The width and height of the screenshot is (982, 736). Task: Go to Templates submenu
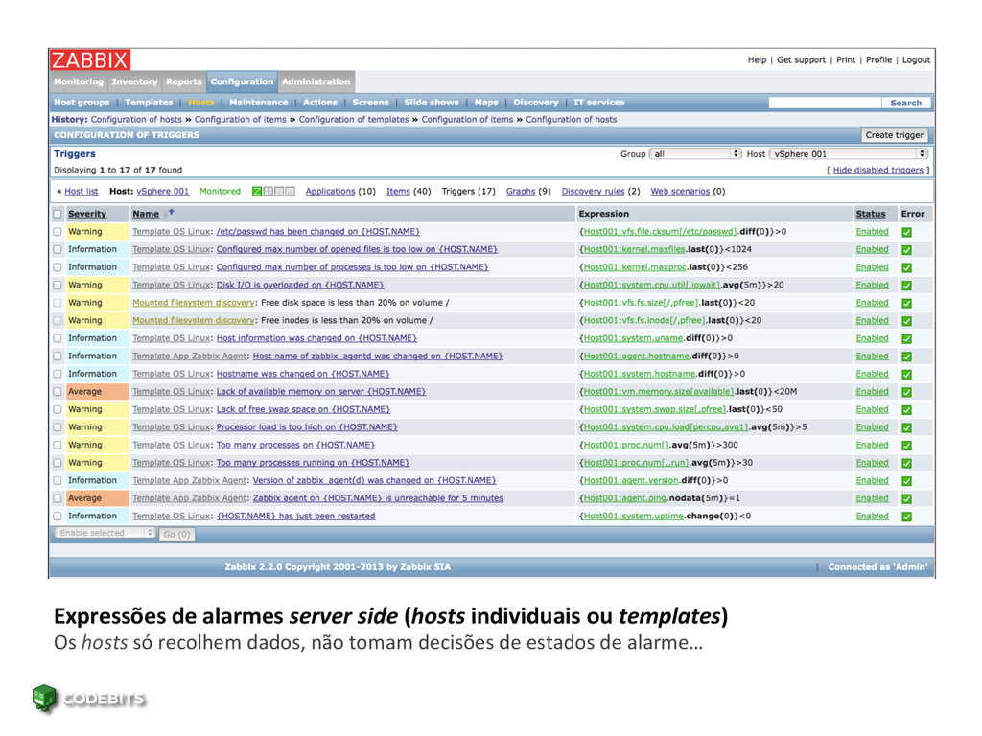click(149, 102)
